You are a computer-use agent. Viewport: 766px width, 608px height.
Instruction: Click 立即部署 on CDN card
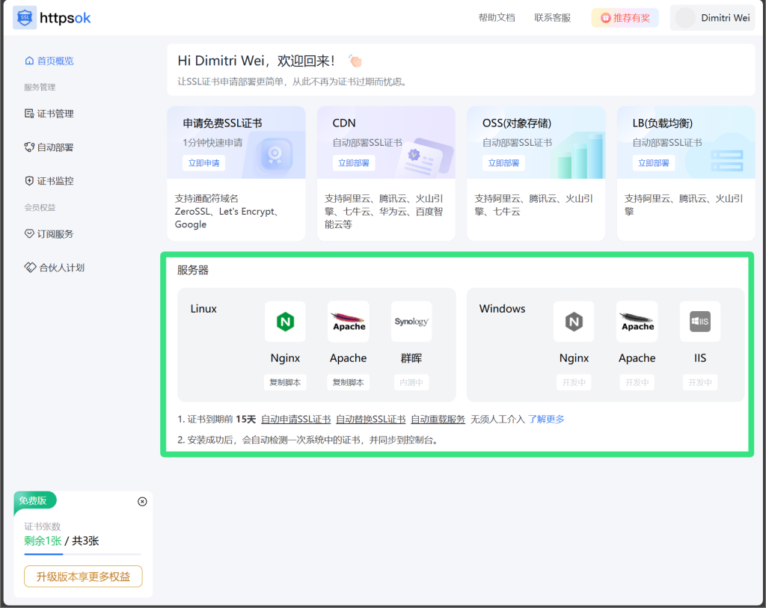[354, 162]
